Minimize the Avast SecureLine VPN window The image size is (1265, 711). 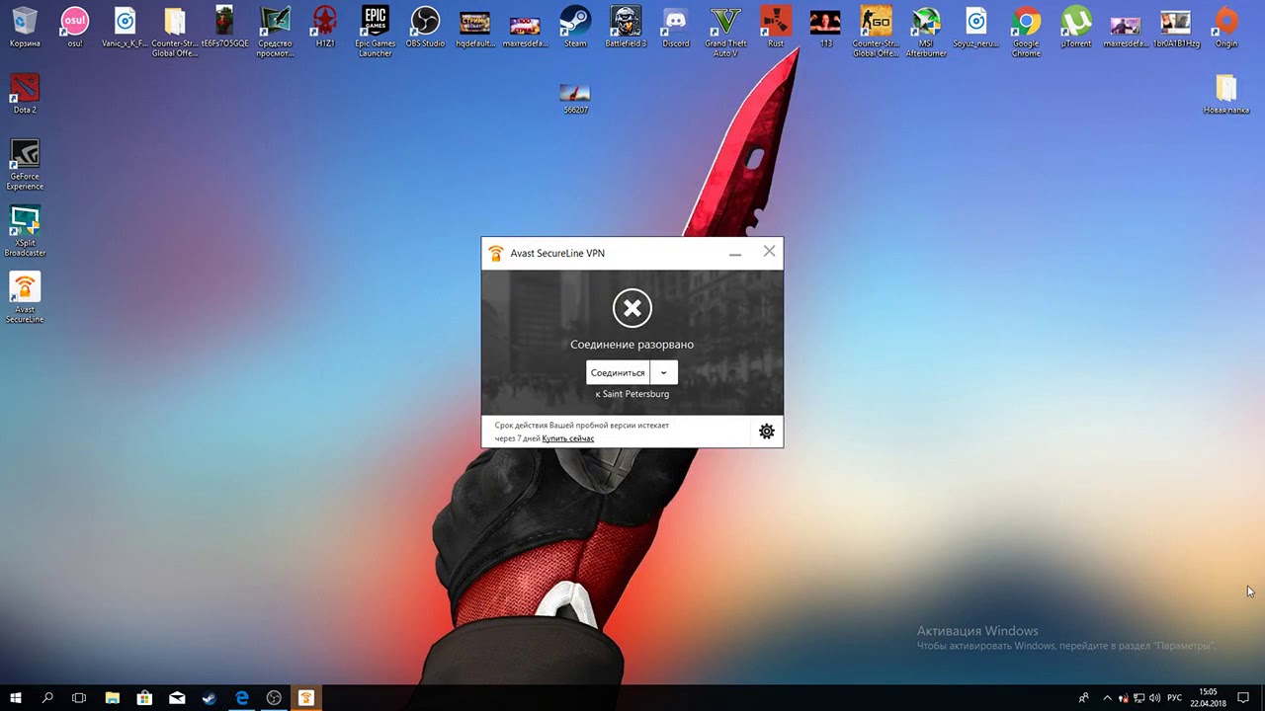coord(735,253)
